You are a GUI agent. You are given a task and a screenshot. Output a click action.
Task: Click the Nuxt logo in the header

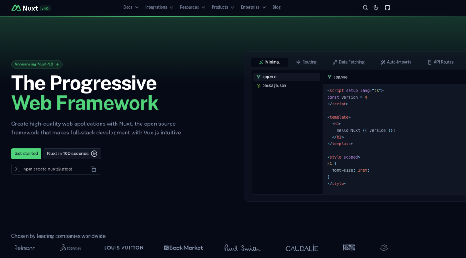point(25,8)
